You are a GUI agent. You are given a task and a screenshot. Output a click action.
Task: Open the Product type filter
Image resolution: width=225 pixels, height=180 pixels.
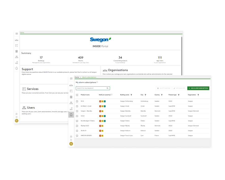(179, 95)
